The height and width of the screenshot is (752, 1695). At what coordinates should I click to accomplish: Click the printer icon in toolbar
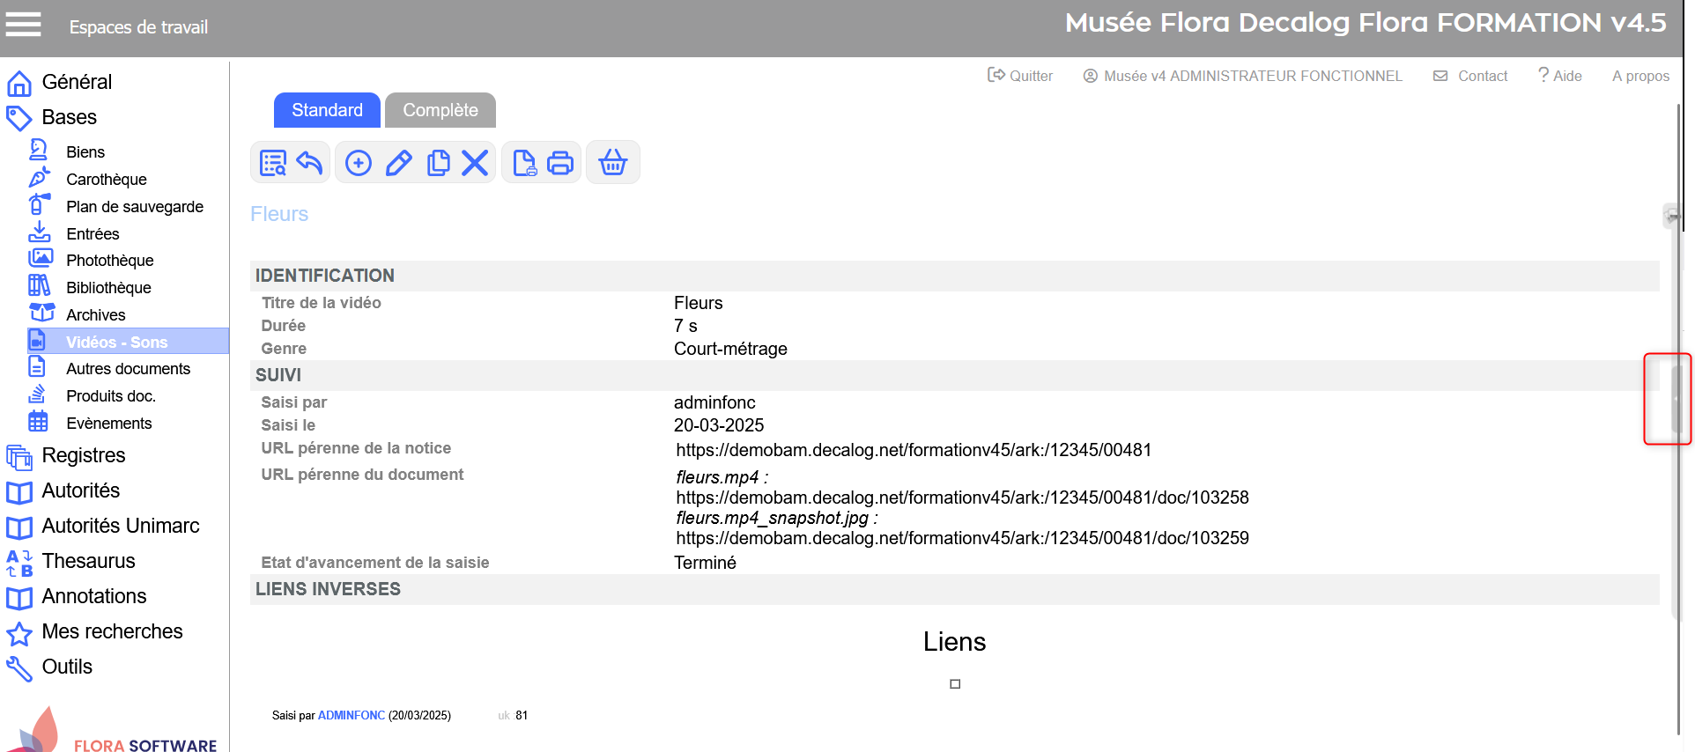(x=560, y=163)
